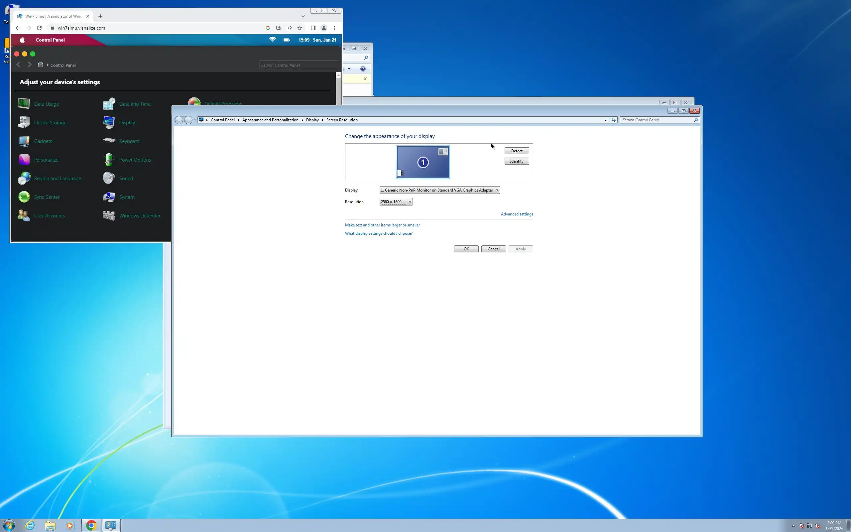Open Region and Language settings

point(57,179)
